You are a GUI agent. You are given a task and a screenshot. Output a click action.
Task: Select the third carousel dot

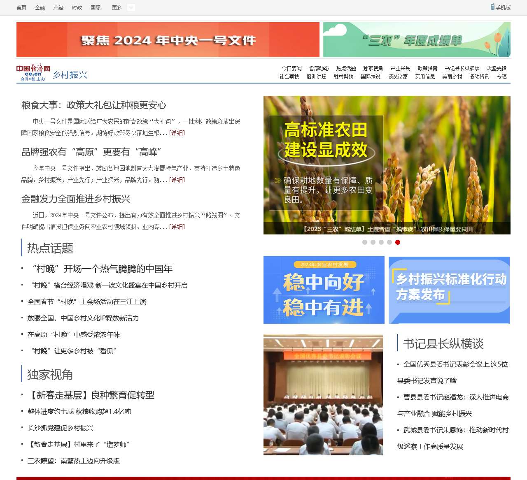(381, 242)
